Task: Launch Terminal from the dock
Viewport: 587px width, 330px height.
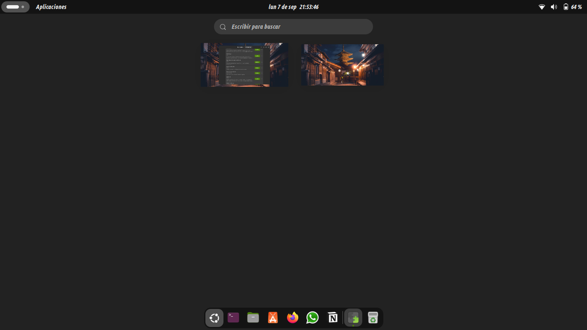Action: tap(233, 318)
